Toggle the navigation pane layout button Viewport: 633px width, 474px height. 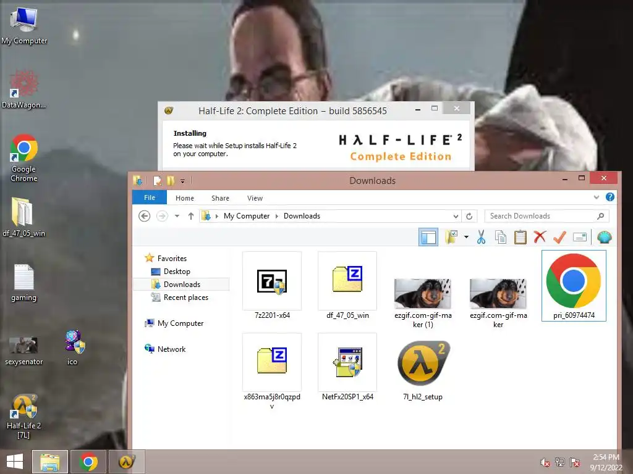tap(428, 237)
